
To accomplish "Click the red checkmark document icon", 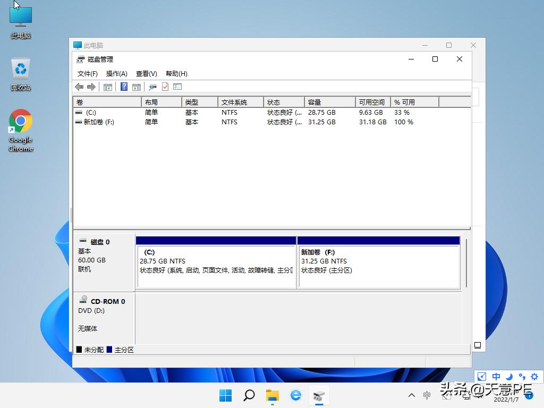I will (164, 87).
